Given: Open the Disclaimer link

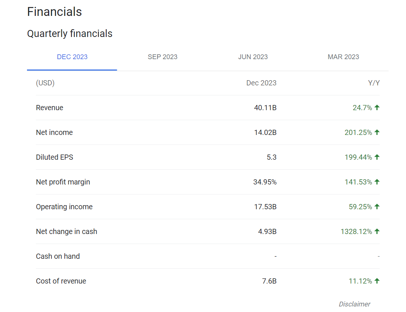Looking at the screenshot, I should [x=354, y=304].
